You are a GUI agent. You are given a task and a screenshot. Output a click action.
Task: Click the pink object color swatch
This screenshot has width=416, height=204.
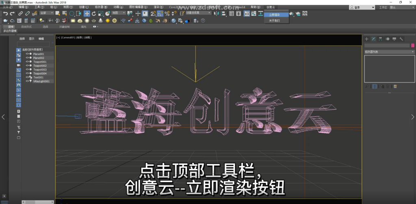point(413,46)
